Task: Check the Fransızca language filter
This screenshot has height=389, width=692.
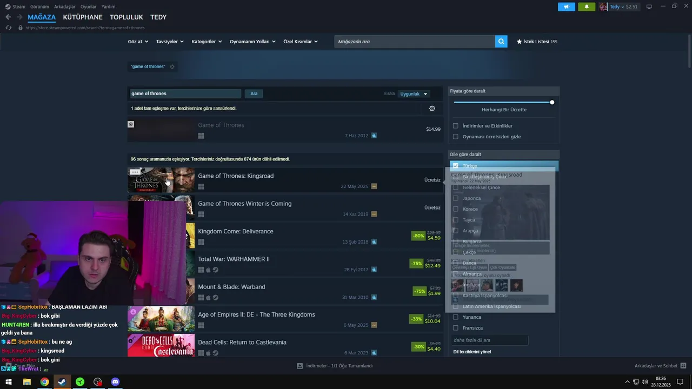Action: (455, 328)
